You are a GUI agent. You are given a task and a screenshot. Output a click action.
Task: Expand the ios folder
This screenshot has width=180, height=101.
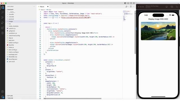pos(10,24)
